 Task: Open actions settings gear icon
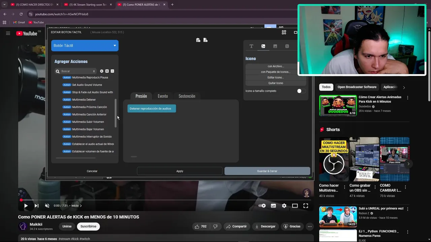(x=102, y=71)
